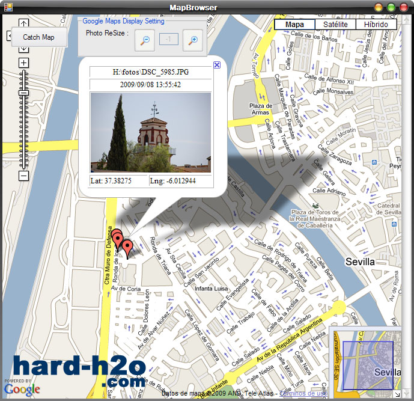Click the Plaza de Toros map label
The width and height of the screenshot is (414, 401).
pos(315,219)
